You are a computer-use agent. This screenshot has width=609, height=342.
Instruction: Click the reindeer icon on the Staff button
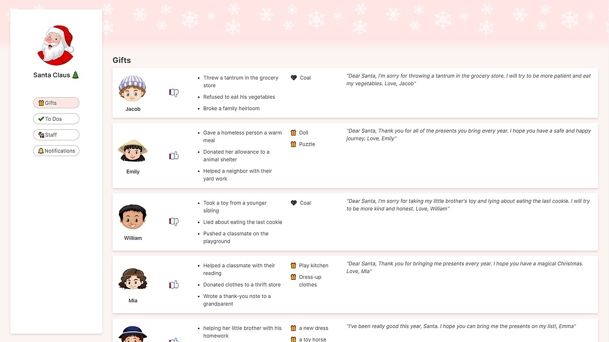point(42,135)
